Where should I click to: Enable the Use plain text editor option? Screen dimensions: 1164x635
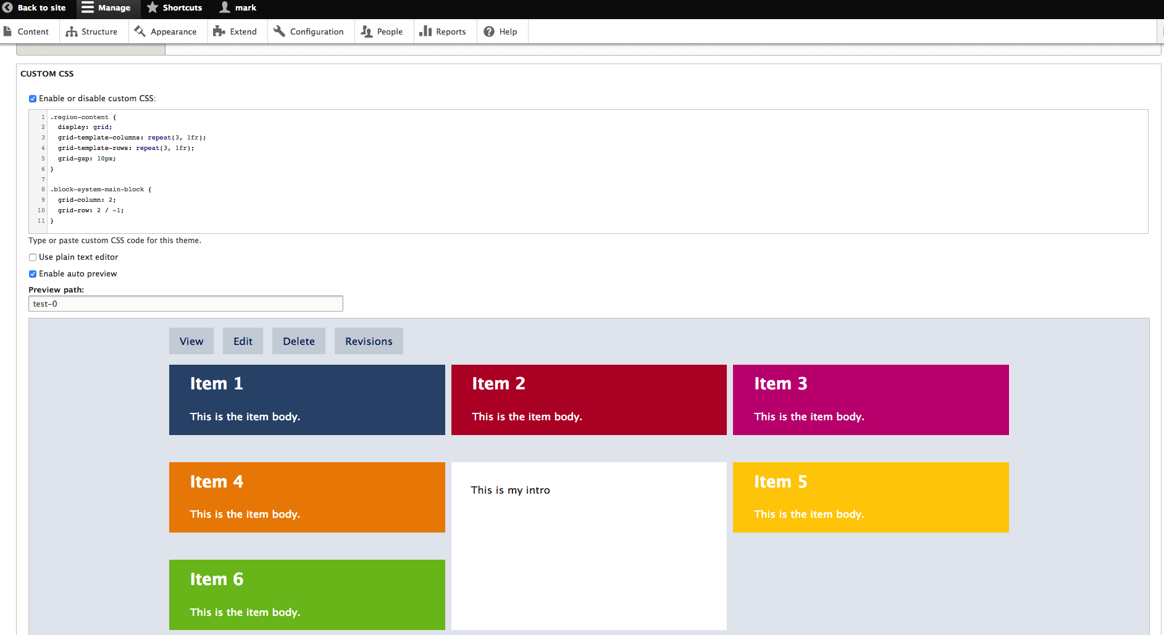pyautogui.click(x=33, y=257)
